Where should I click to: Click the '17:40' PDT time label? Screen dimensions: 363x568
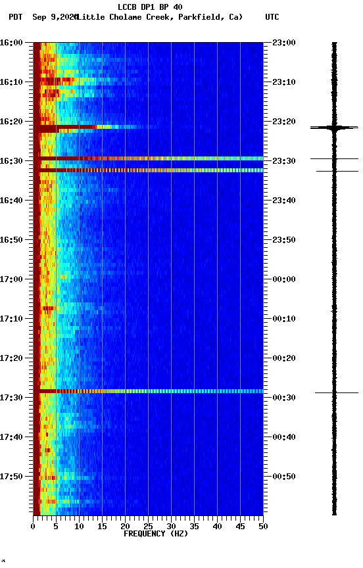(11, 437)
